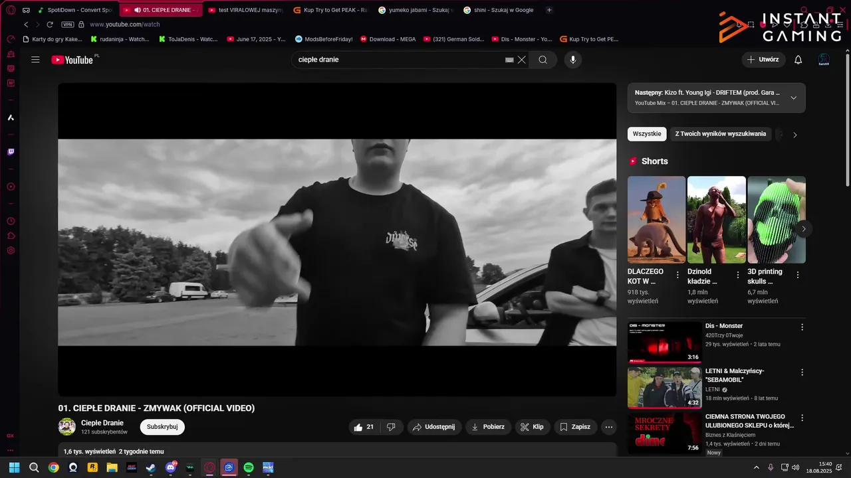Click the Opera GX menu logo
The width and height of the screenshot is (851, 478).
pyautogui.click(x=11, y=10)
